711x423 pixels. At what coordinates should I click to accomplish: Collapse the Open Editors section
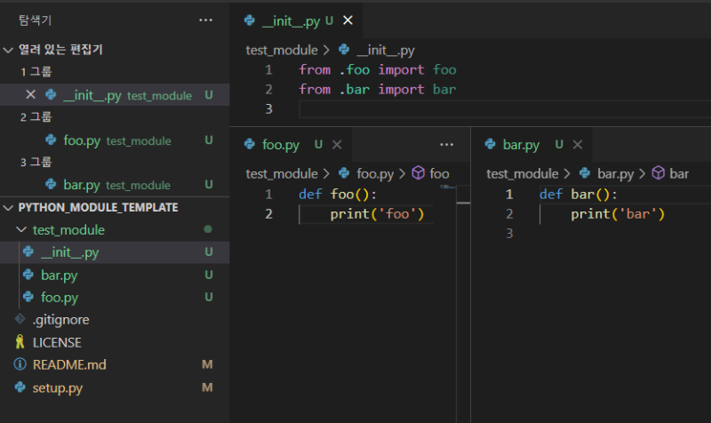(x=9, y=50)
